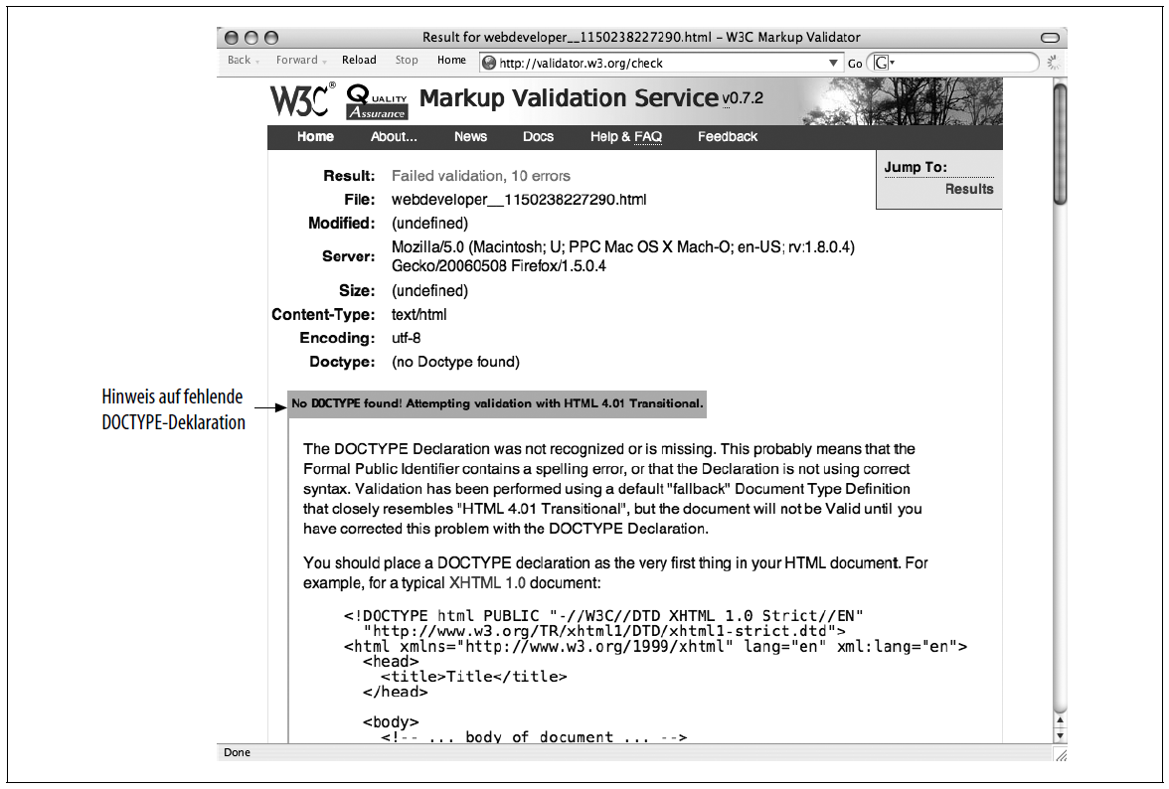This screenshot has height=789, width=1169.
Task: Click the 'No DOCTYPE found!' warning banner
Action: click(x=497, y=403)
